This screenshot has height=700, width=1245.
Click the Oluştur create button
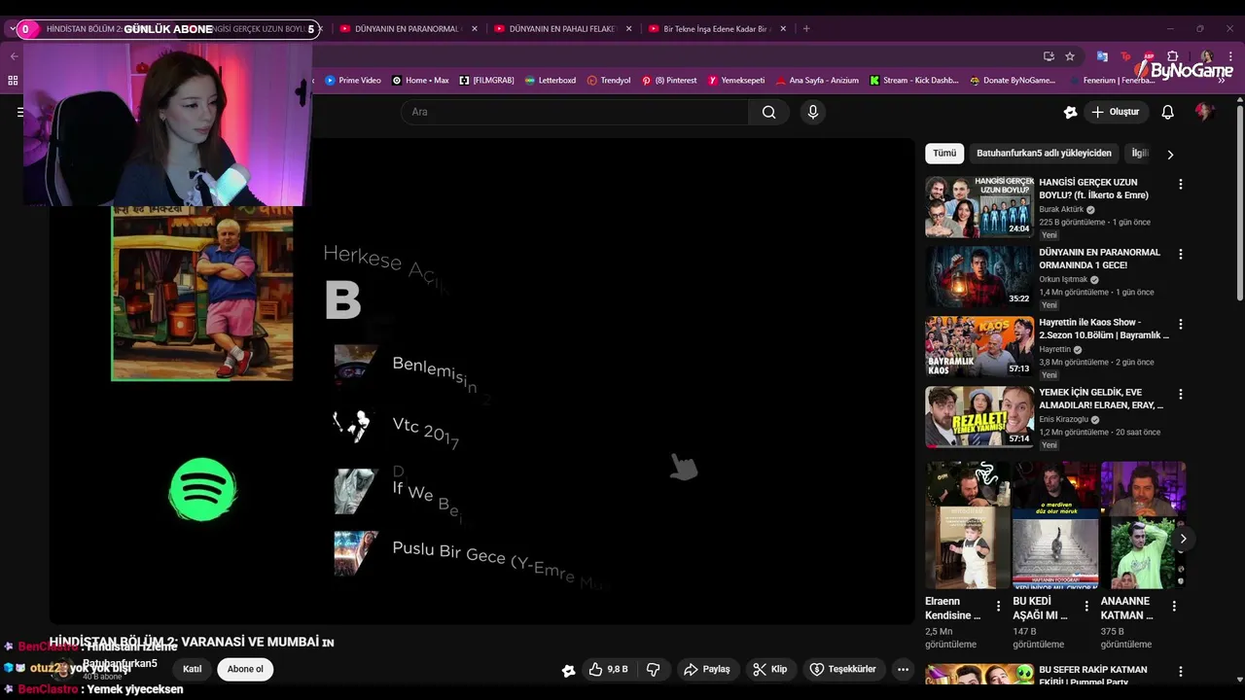click(x=1116, y=112)
